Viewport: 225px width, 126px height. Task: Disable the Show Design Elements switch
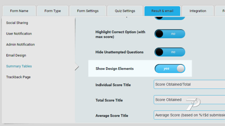(x=170, y=69)
